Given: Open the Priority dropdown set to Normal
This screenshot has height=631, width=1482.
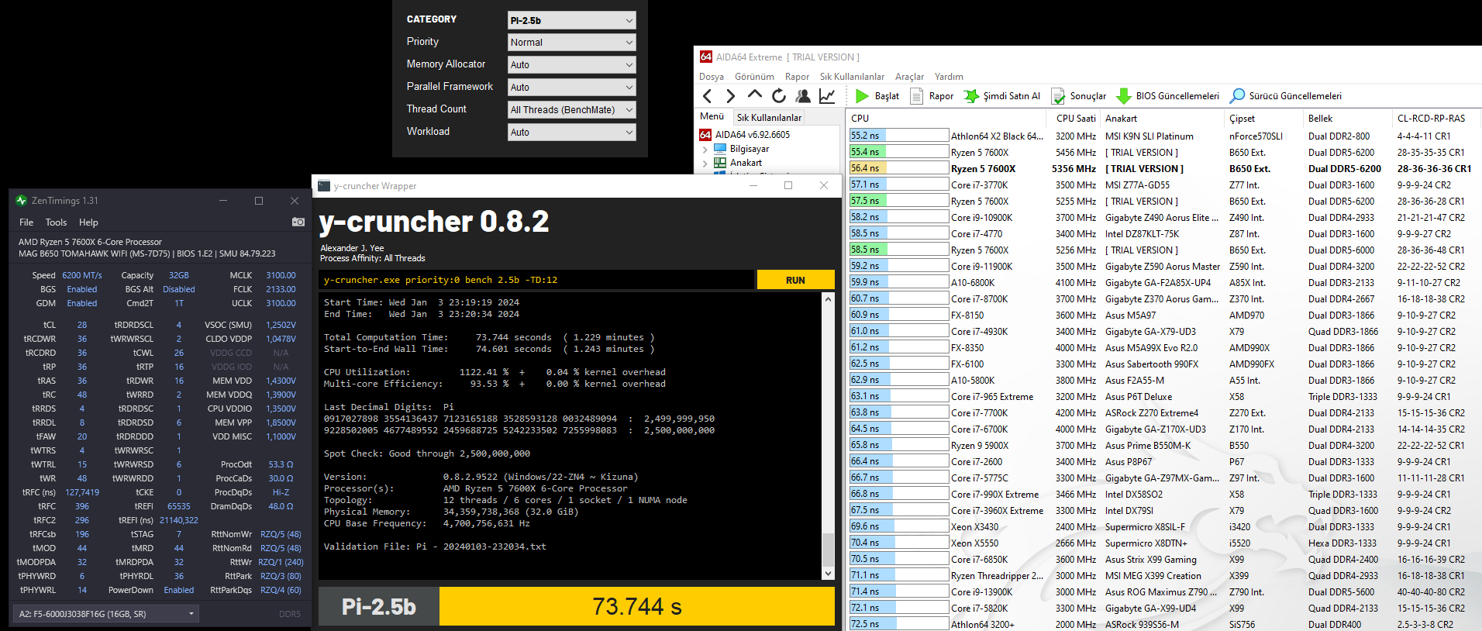Looking at the screenshot, I should click(572, 43).
